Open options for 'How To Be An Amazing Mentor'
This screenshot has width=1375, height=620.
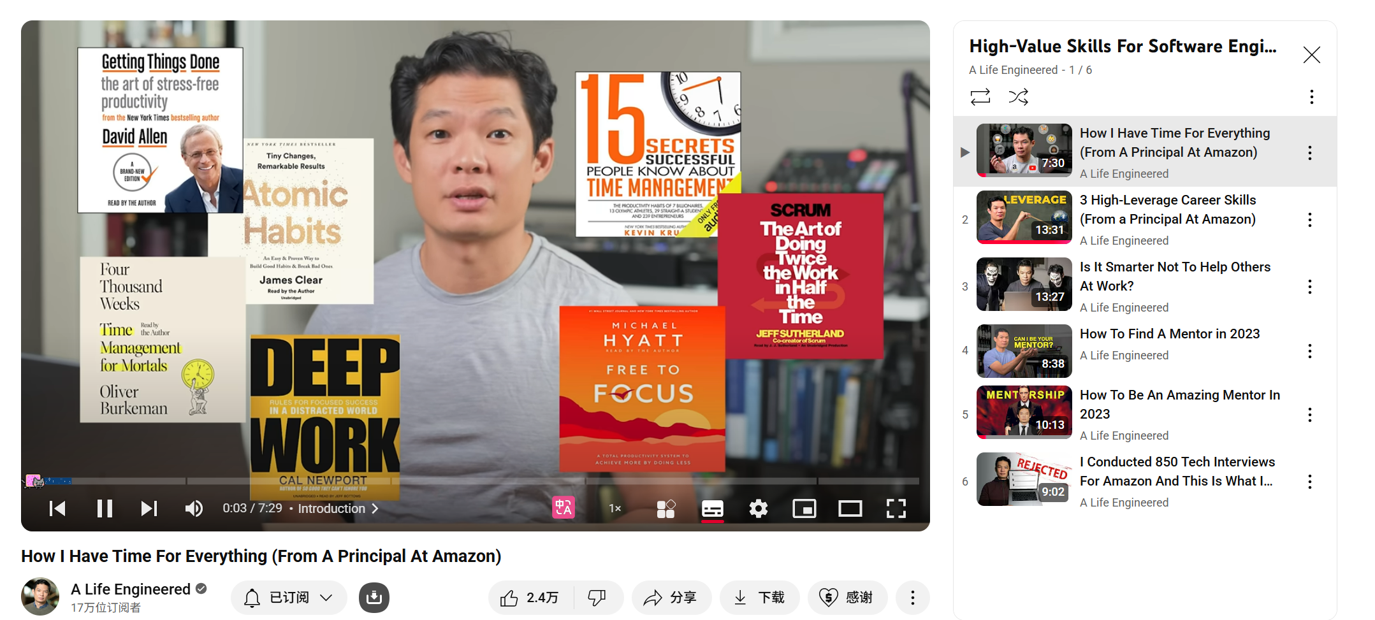click(x=1310, y=415)
